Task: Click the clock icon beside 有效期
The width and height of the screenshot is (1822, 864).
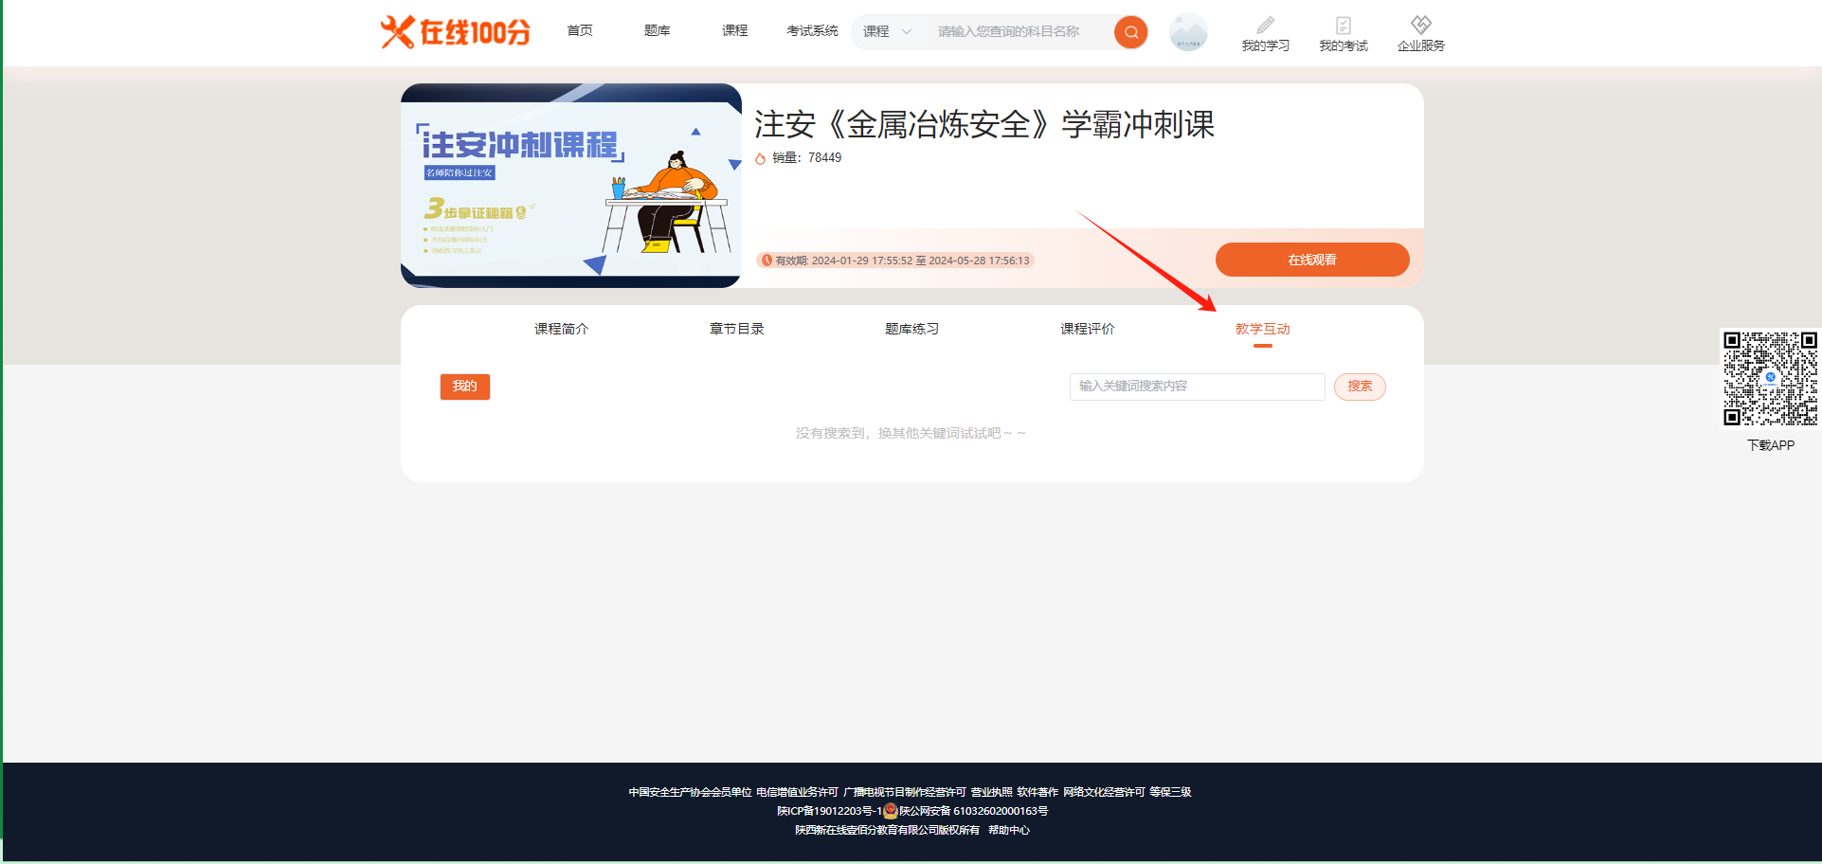Action: (x=767, y=261)
